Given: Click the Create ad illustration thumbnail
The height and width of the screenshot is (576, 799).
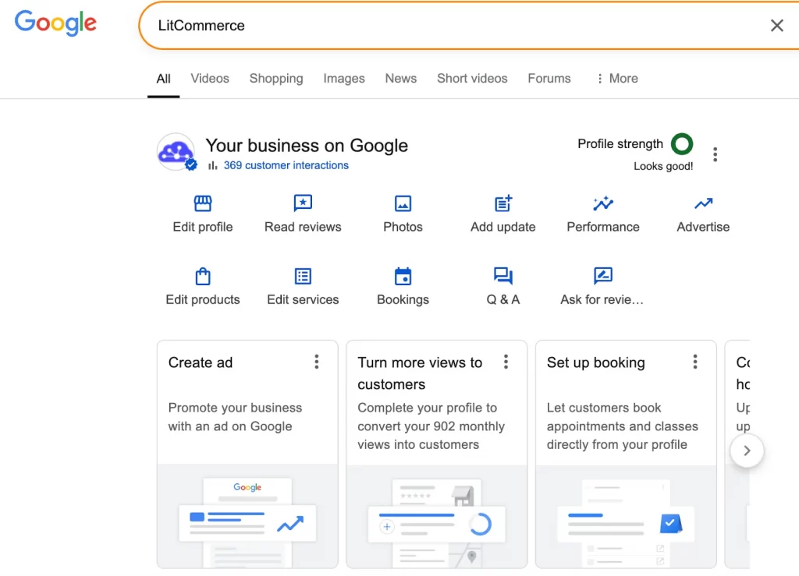Looking at the screenshot, I should point(247,516).
